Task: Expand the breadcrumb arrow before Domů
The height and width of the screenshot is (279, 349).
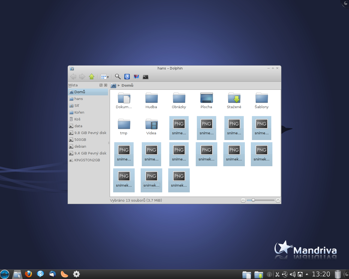Action: point(119,86)
